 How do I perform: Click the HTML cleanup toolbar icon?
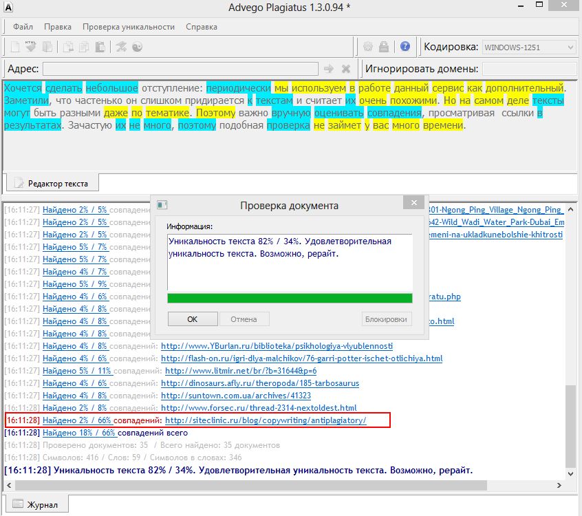click(x=31, y=47)
